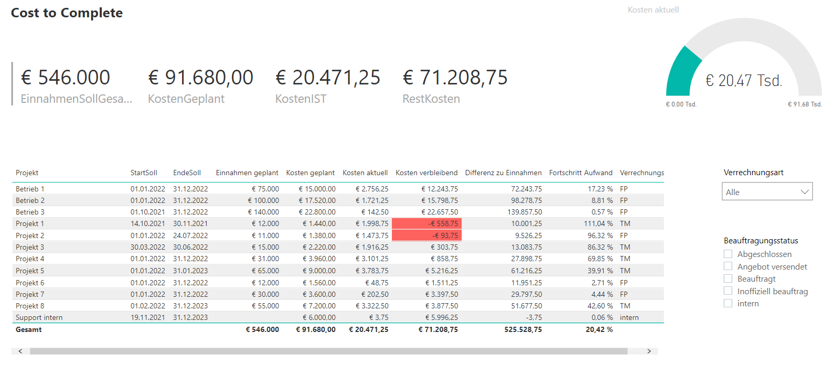Click the Cost to Complete title
The width and height of the screenshot is (834, 375).
coord(67,13)
